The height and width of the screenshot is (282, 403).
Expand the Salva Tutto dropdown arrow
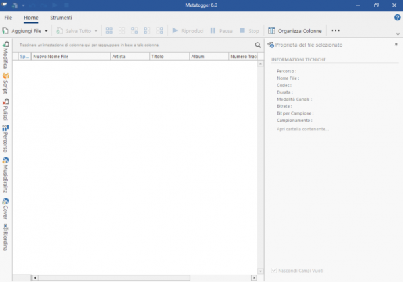click(x=96, y=31)
